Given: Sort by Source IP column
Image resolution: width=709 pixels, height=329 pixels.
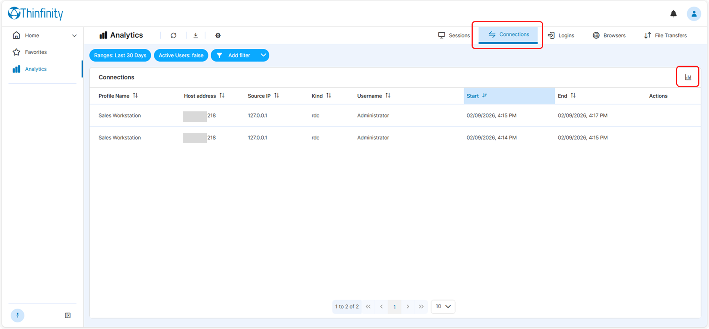Looking at the screenshot, I should coord(277,96).
